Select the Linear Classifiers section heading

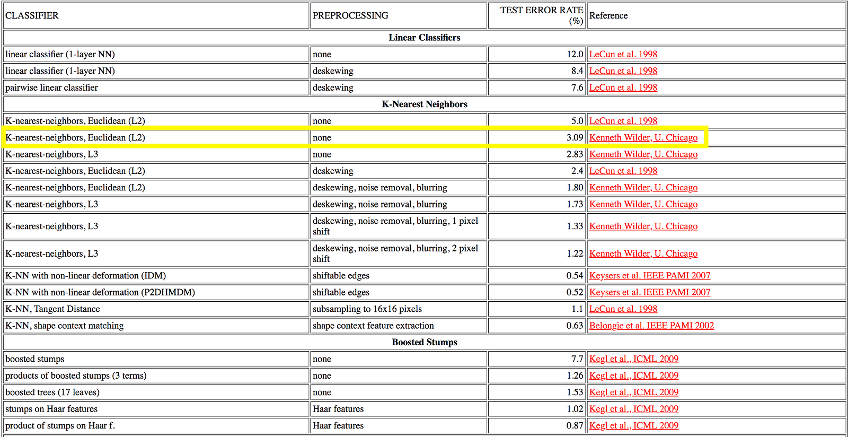pos(425,38)
